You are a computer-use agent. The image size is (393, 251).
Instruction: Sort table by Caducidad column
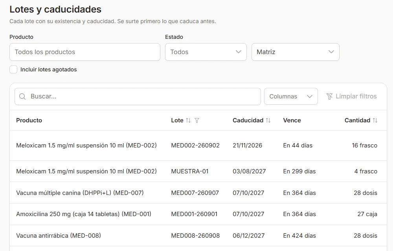tap(268, 120)
